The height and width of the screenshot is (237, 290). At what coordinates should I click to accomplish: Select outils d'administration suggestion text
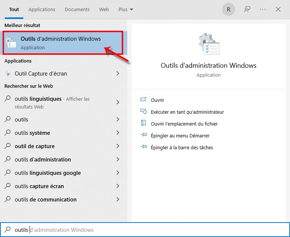(43, 160)
